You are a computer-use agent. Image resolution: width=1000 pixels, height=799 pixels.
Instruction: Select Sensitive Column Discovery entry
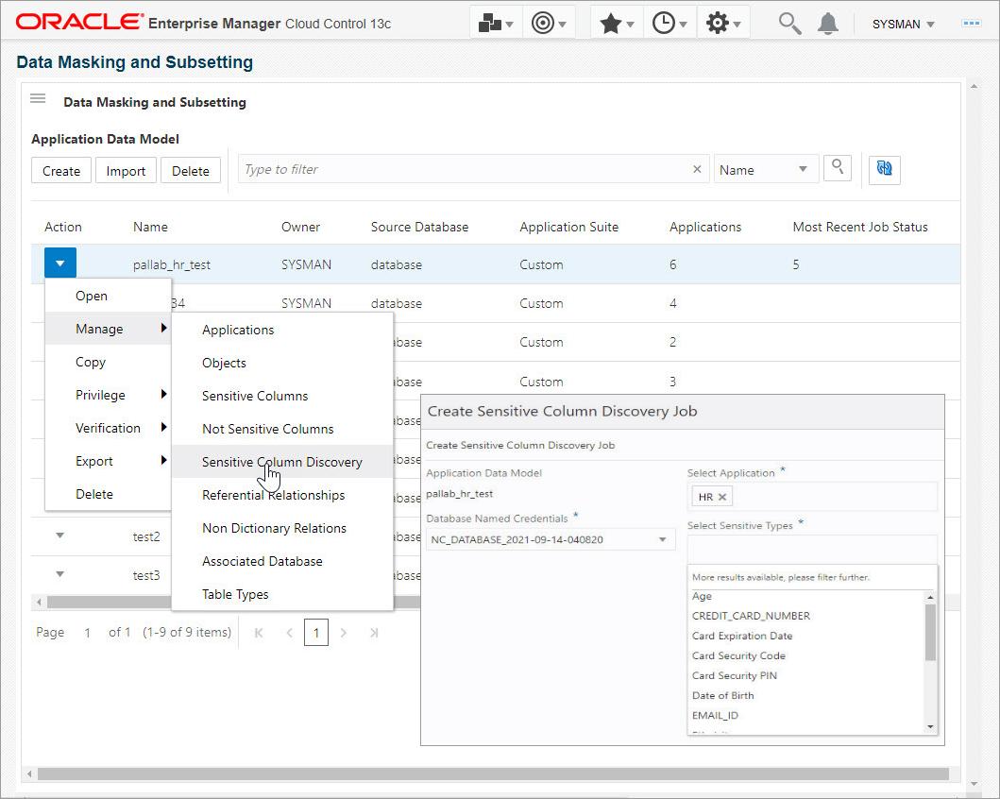(x=282, y=462)
